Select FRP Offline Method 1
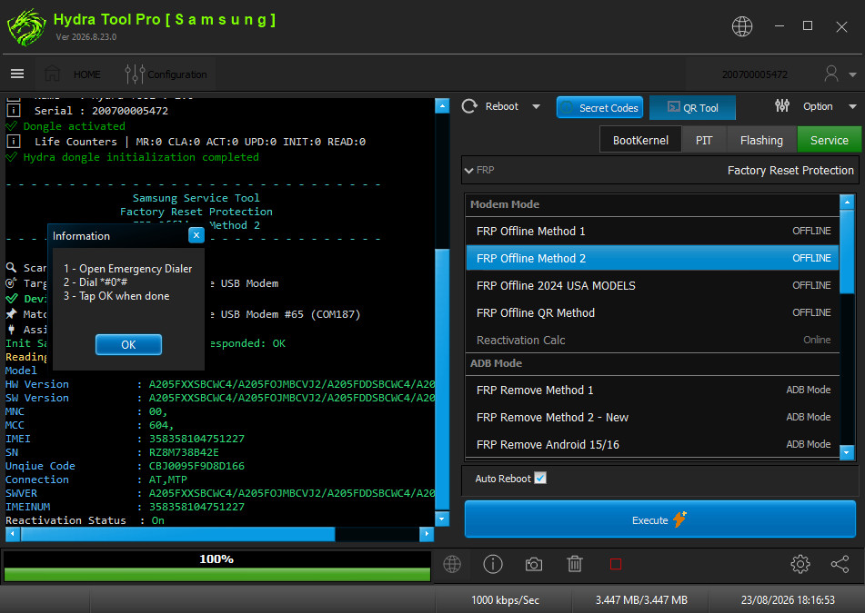 click(652, 231)
